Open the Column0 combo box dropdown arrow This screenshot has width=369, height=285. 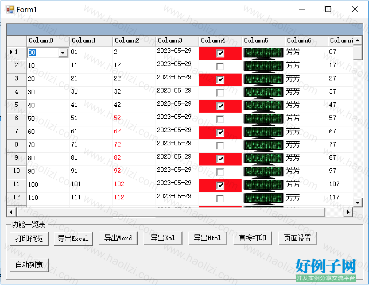point(63,53)
